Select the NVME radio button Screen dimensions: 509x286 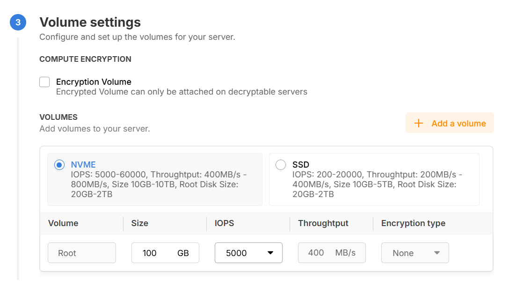[x=59, y=165]
